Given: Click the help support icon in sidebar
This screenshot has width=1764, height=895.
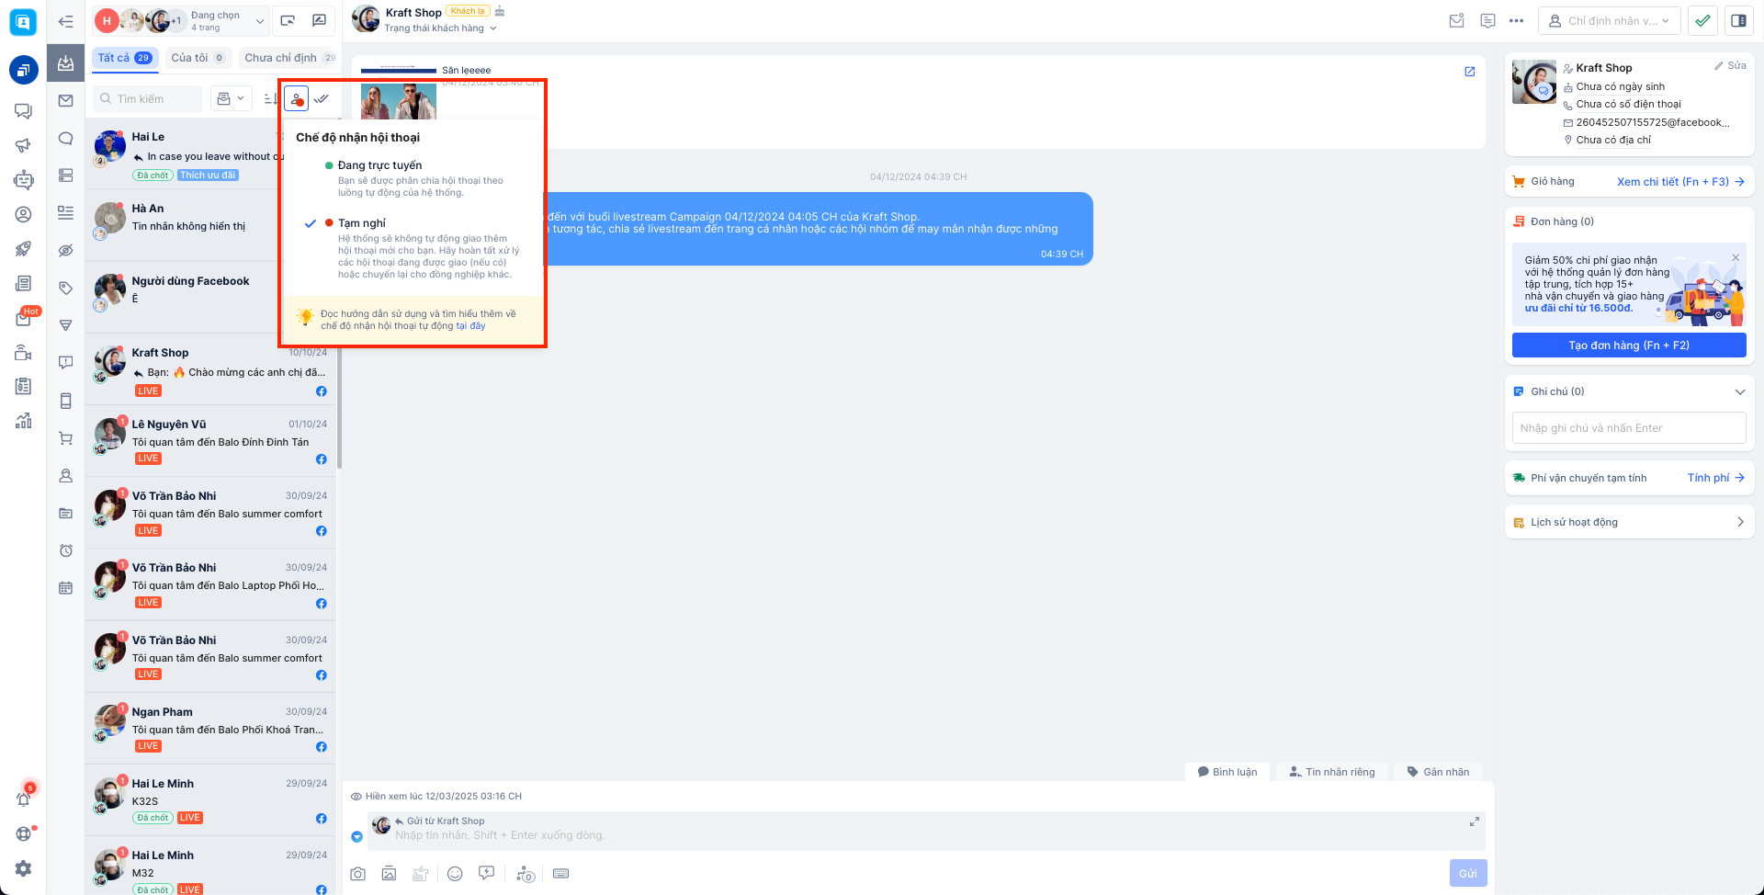Looking at the screenshot, I should point(23,833).
